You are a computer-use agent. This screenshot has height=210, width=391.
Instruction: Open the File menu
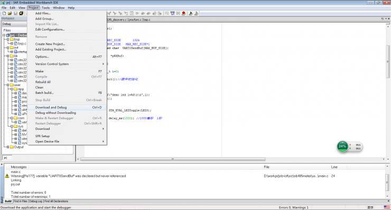(x=4, y=8)
